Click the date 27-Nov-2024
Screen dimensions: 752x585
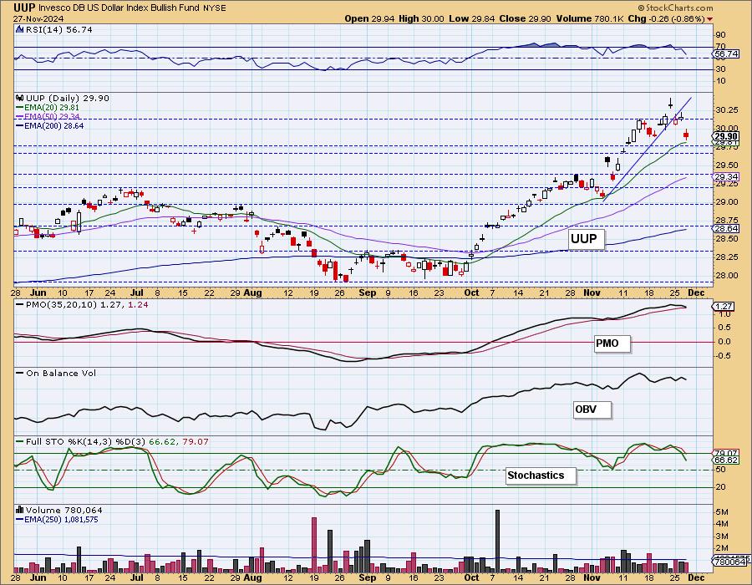(38, 18)
